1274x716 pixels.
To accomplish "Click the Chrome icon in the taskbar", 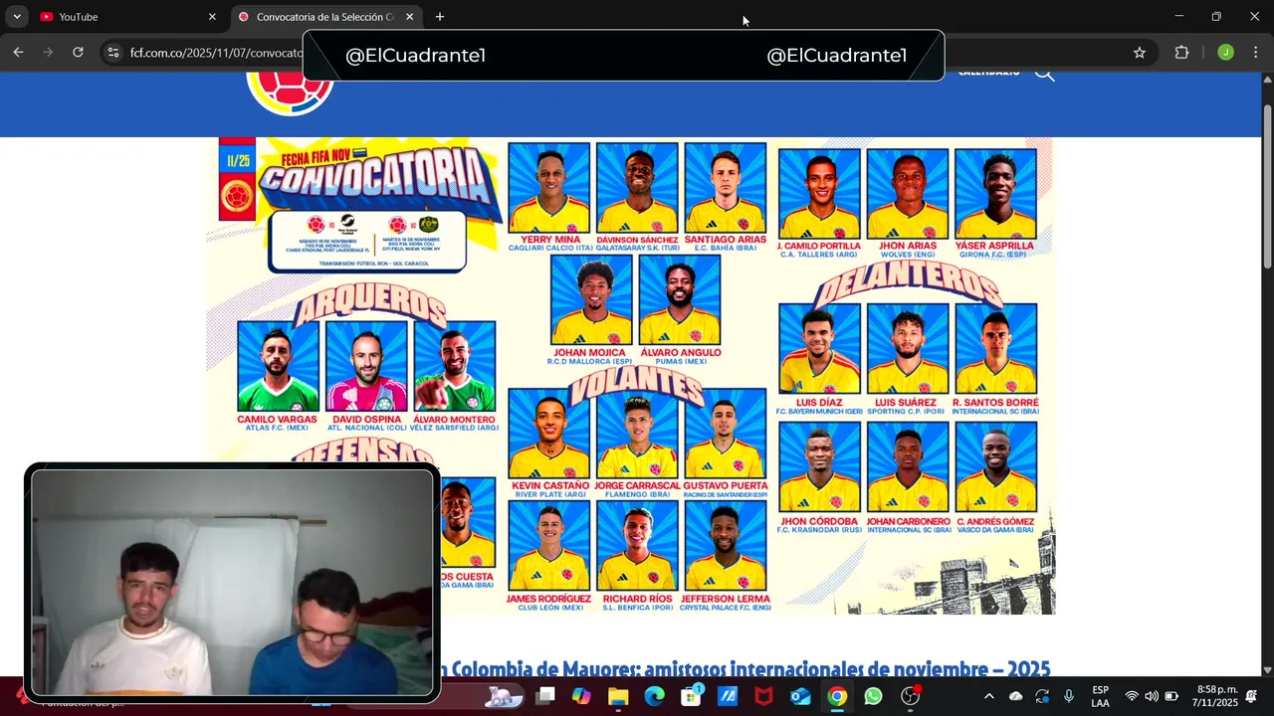I will pyautogui.click(x=837, y=696).
